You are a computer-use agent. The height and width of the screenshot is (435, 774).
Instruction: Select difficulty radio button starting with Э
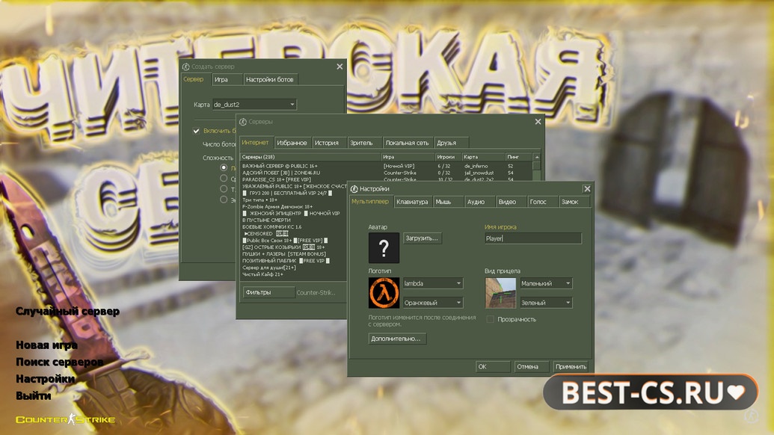coord(224,200)
